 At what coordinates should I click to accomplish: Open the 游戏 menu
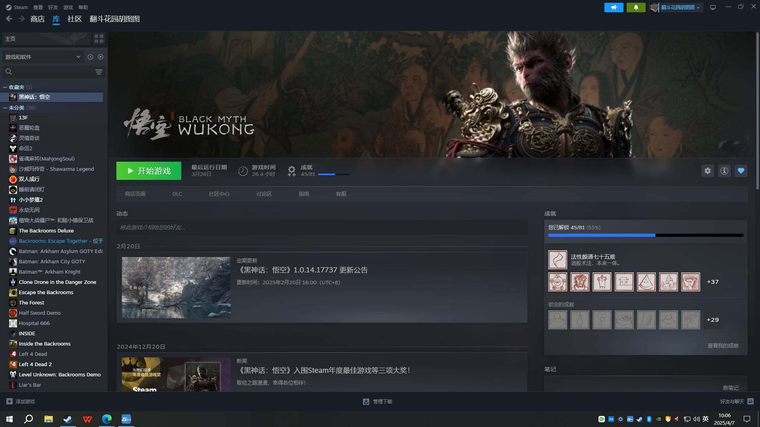pyautogui.click(x=68, y=7)
